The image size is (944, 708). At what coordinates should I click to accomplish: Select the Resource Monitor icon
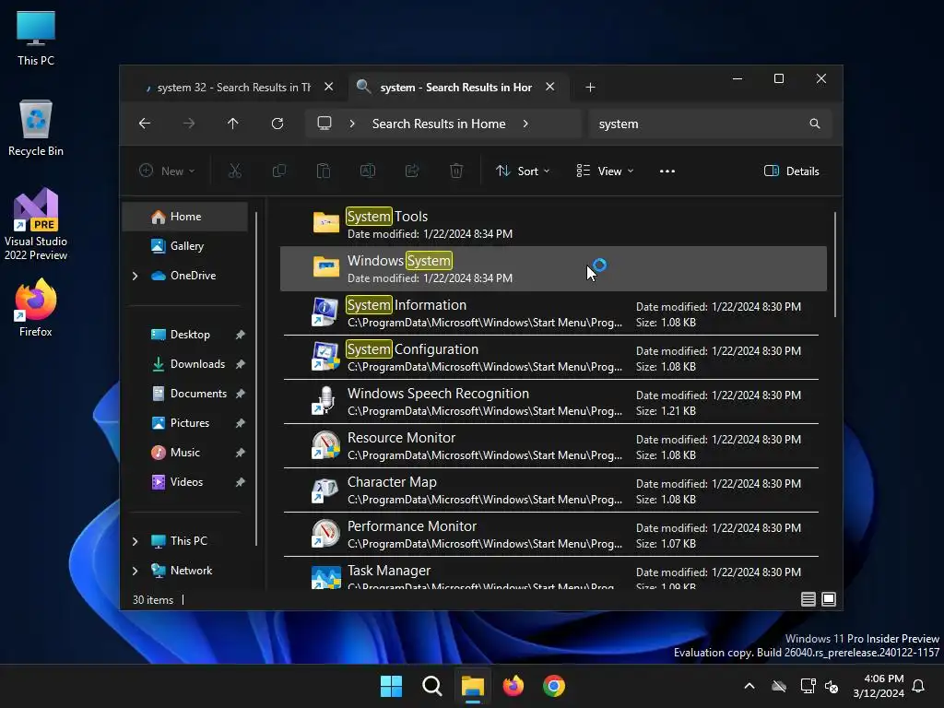click(325, 445)
